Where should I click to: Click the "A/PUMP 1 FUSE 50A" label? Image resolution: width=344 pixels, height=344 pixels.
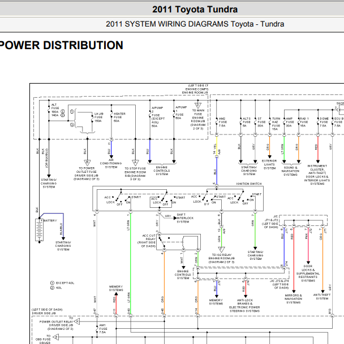[181, 112]
